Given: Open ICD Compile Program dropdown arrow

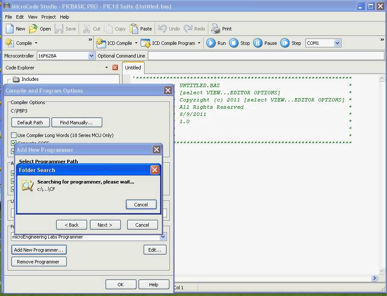Looking at the screenshot, I should 199,43.
